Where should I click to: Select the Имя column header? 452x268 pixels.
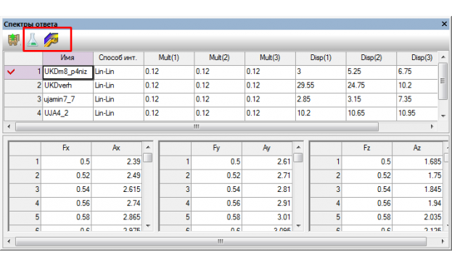tap(67, 58)
